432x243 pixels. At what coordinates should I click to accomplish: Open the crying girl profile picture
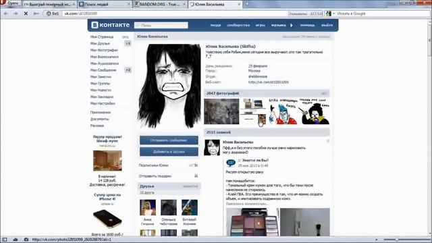tap(169, 86)
